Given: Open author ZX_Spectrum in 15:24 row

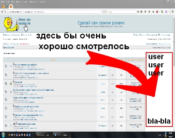Looking at the screenshot, I should click(103, 126).
